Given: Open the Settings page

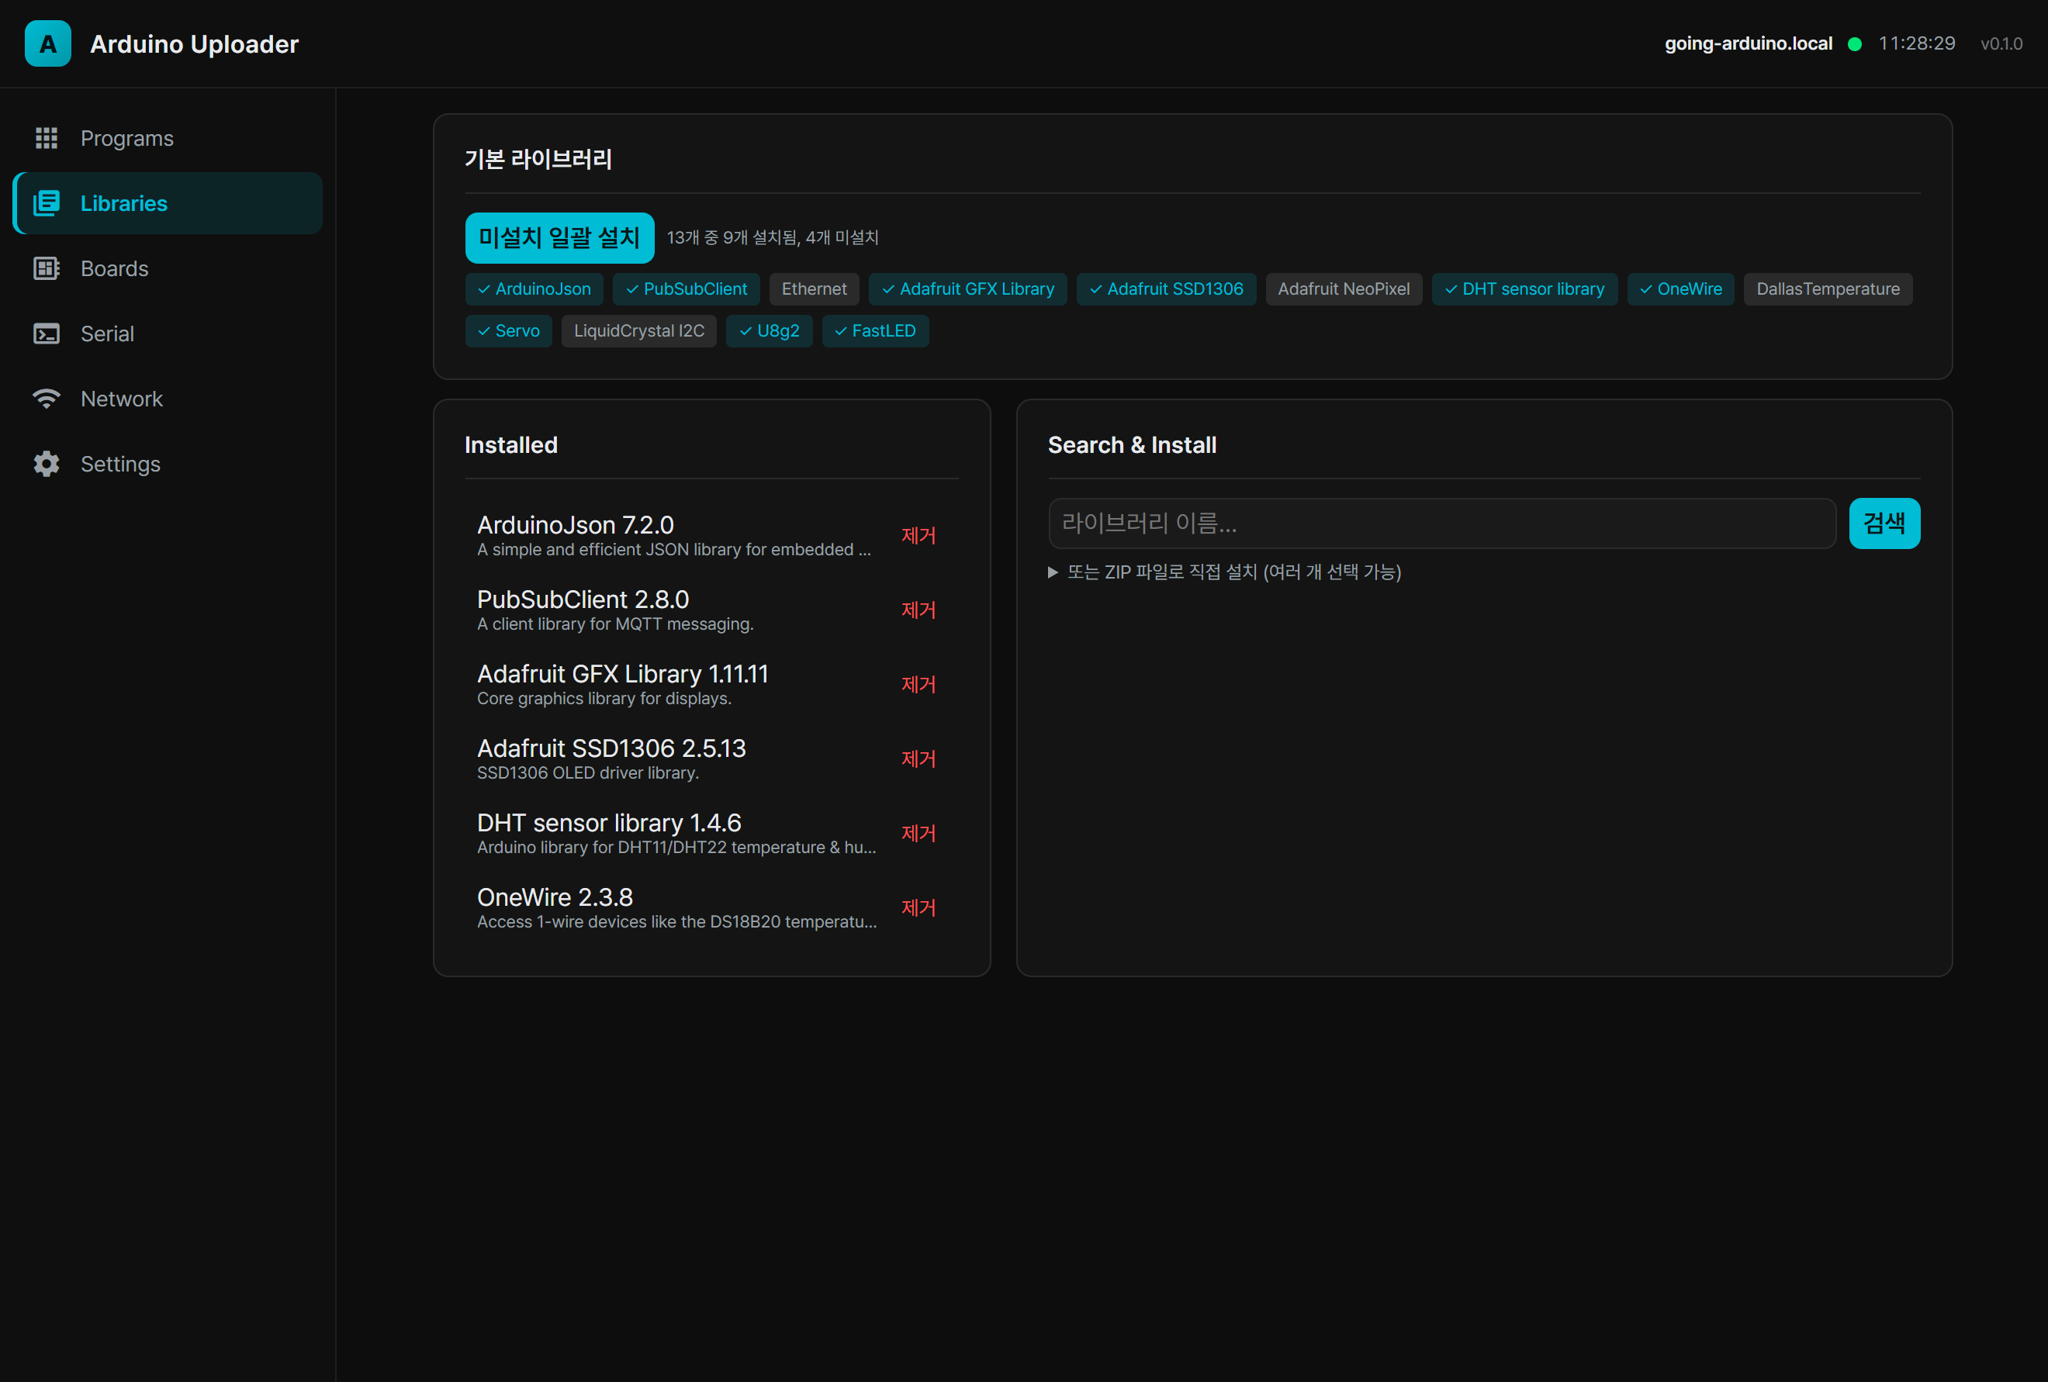Looking at the screenshot, I should tap(168, 465).
